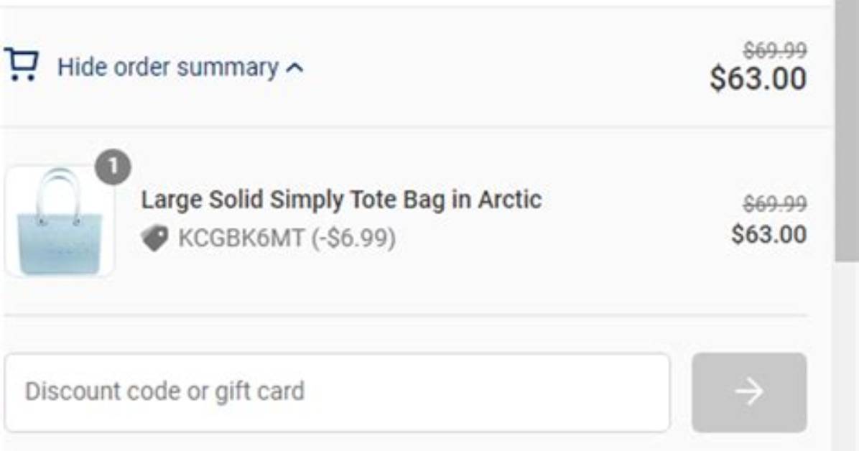This screenshot has width=859, height=451.
Task: Click the (-$6.99) discount amount
Action: pyautogui.click(x=353, y=238)
